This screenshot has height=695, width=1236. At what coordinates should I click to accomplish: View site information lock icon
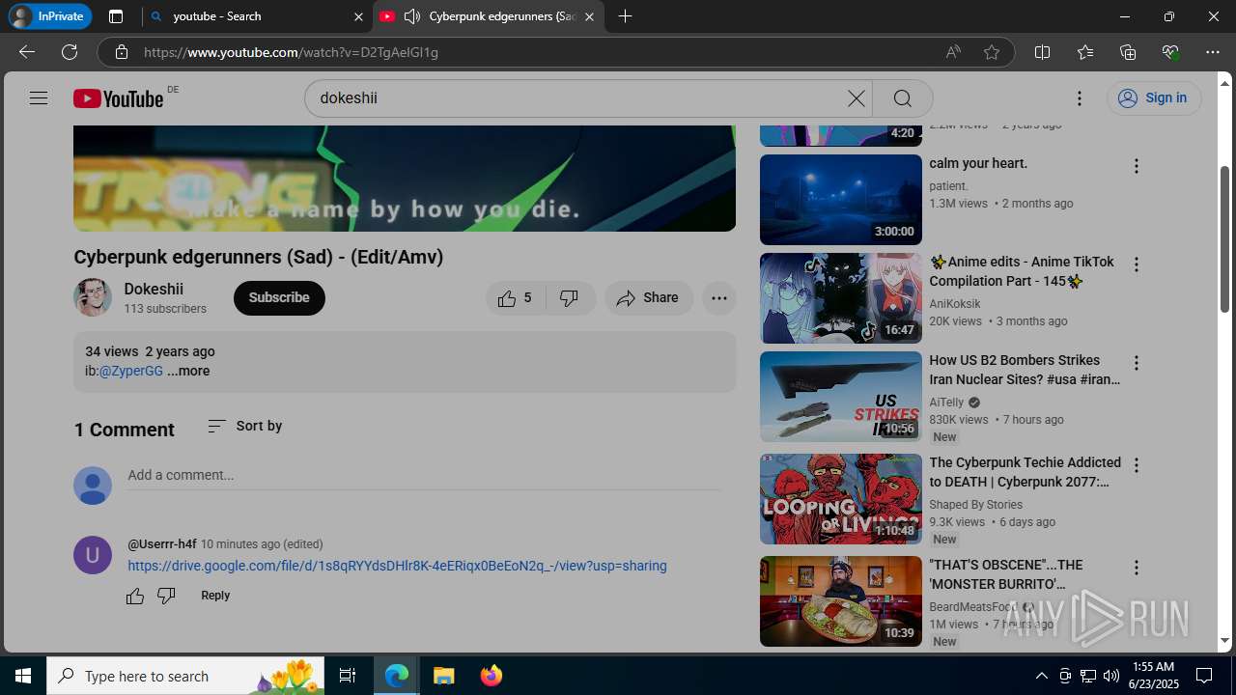[122, 52]
